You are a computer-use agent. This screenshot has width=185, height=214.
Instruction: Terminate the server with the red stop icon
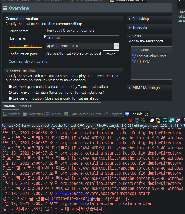pos(131,120)
